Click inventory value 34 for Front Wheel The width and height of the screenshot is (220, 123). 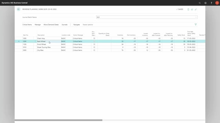point(122,44)
